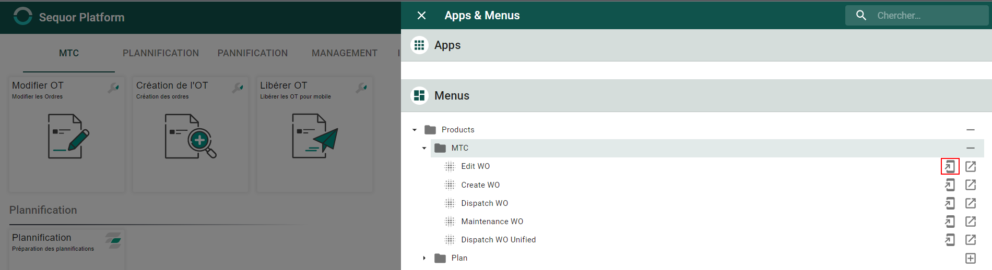Click the Chercher search field

pos(917,16)
